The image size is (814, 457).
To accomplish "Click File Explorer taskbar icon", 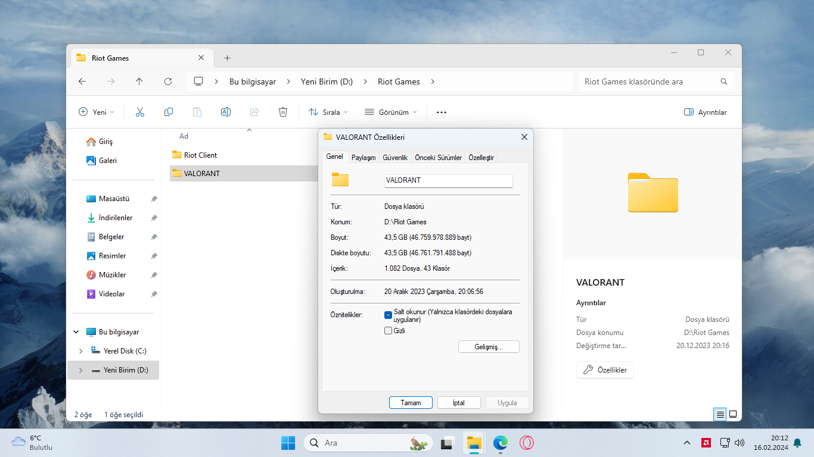I will point(474,443).
